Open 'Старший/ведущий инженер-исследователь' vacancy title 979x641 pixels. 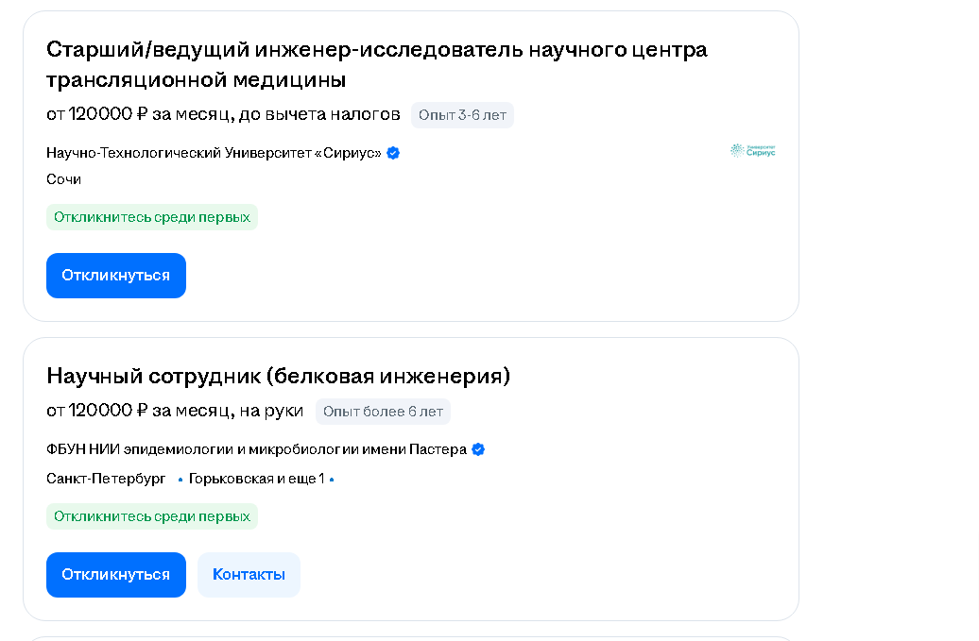pos(376,64)
